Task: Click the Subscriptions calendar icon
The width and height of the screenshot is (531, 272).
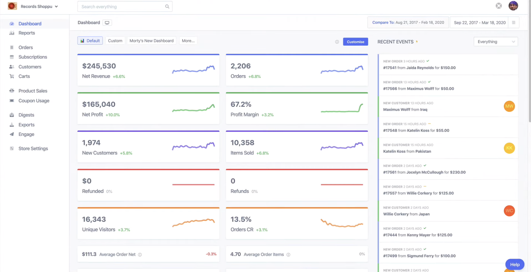Action: pos(12,57)
